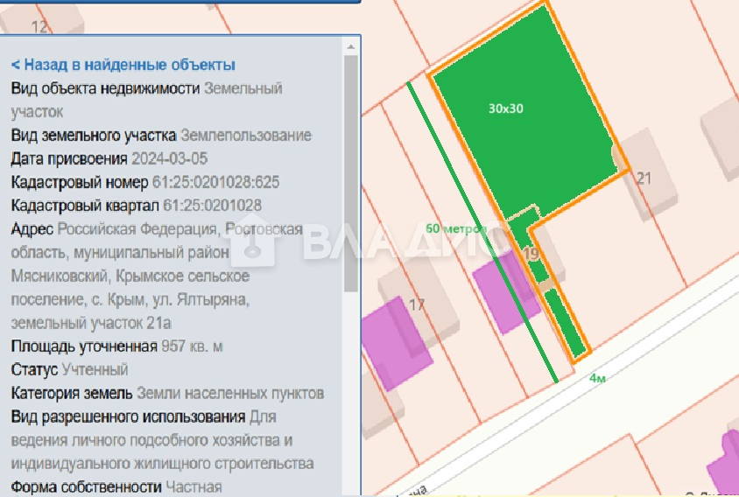Click assignment date 2024-03-05

click(169, 158)
